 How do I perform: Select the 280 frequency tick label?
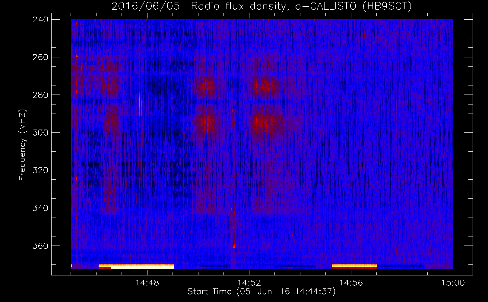[40, 95]
